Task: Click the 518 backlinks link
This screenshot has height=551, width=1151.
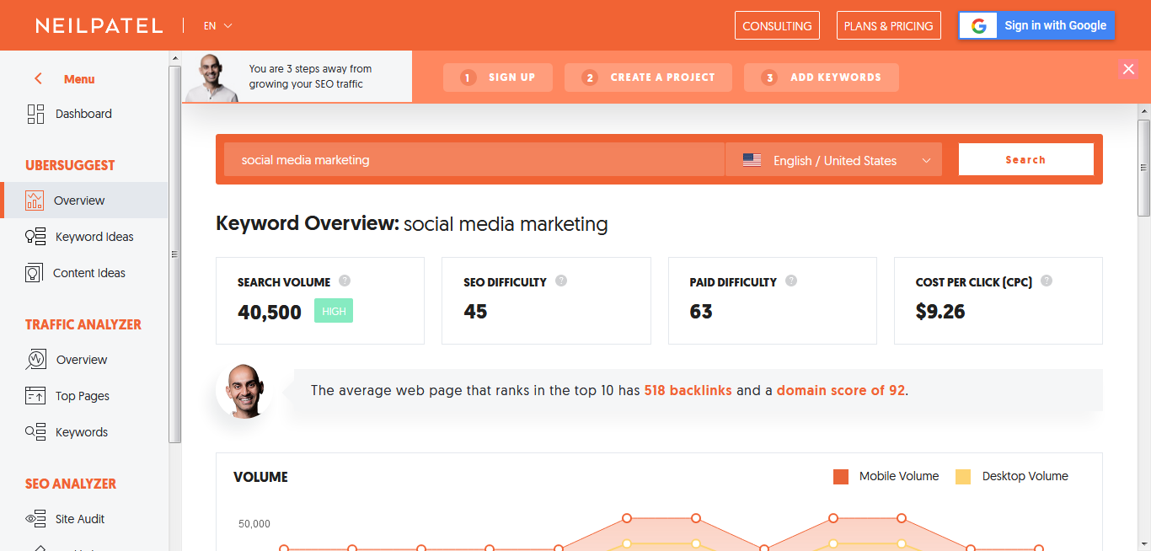Action: click(x=688, y=391)
